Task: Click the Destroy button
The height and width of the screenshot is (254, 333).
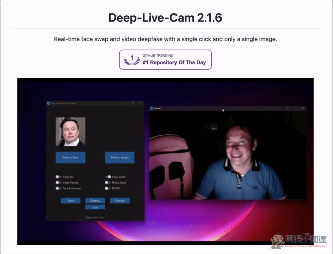Action: (x=95, y=200)
